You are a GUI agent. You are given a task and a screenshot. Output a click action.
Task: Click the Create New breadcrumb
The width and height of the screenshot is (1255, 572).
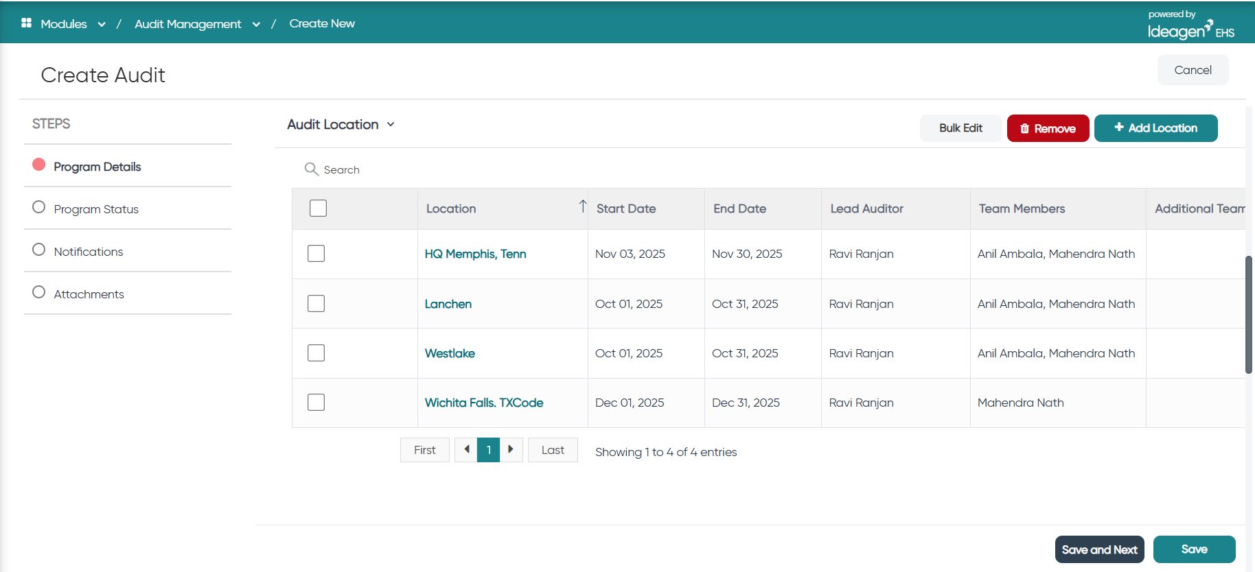coord(322,23)
